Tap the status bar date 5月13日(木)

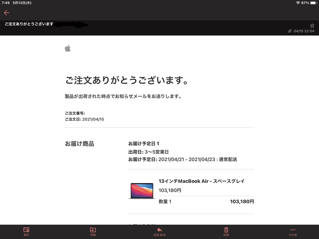click(x=22, y=3)
